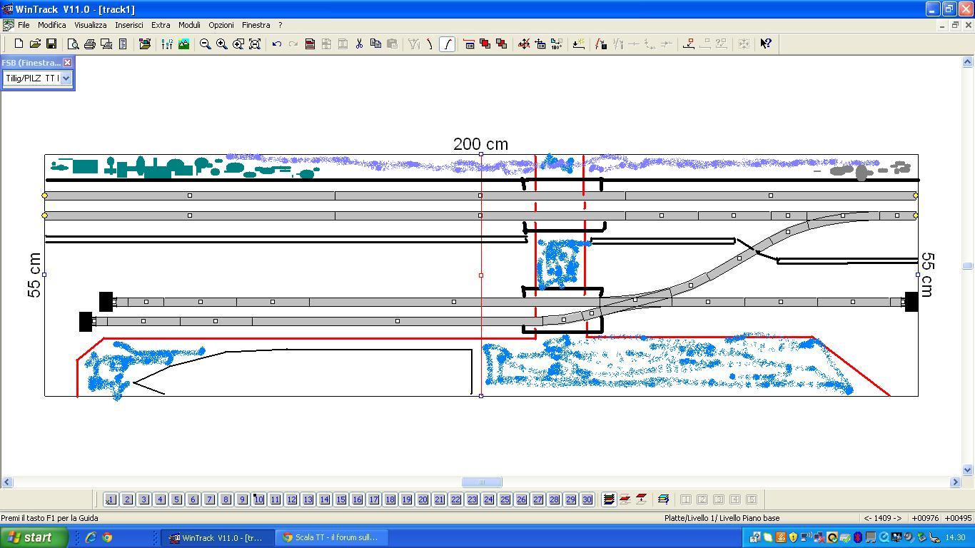Toggle layer 12 button
Viewport: 975px width, 548px height.
pos(291,499)
